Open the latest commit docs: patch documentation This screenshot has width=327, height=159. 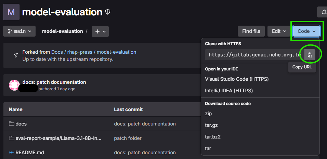point(54,82)
